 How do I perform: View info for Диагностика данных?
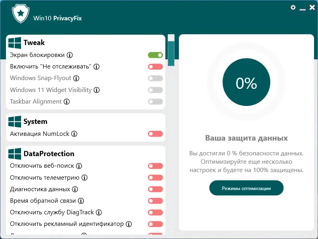pyautogui.click(x=75, y=189)
